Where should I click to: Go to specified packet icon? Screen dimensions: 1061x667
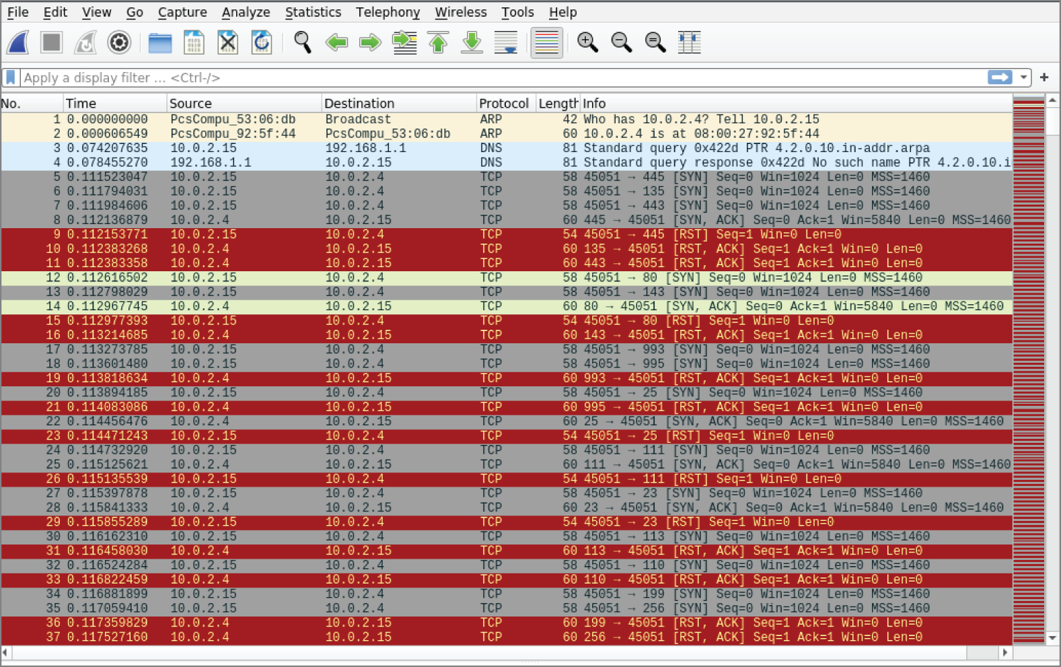point(404,42)
